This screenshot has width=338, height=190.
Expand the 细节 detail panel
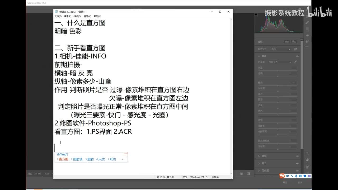click(x=259, y=163)
